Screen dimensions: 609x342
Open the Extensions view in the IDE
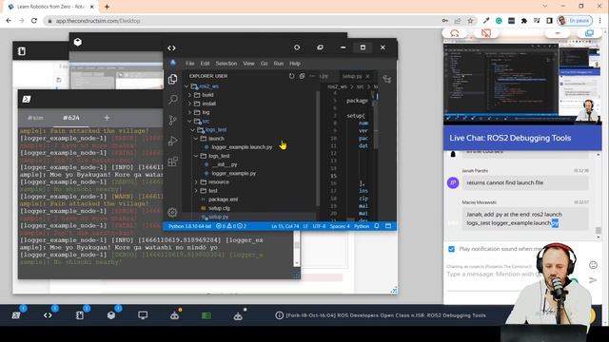[173, 161]
